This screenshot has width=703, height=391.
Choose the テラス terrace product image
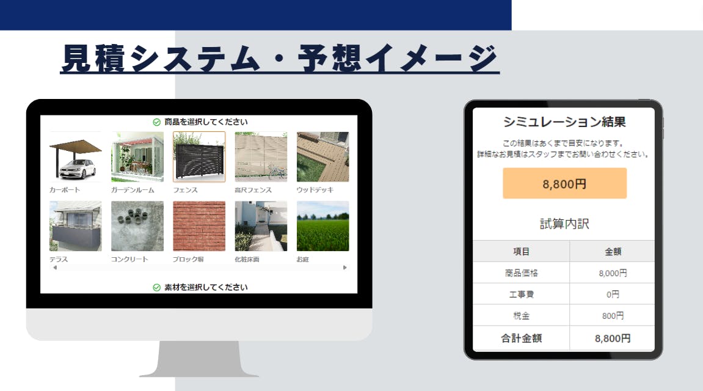pos(75,226)
